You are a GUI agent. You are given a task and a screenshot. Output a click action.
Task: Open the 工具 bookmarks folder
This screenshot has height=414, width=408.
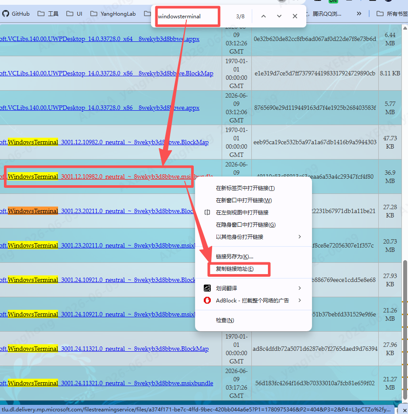pos(48,14)
